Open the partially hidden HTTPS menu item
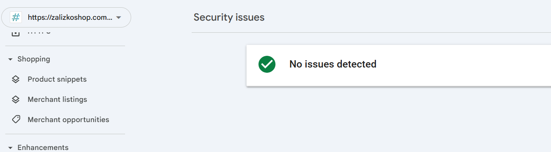 (x=39, y=32)
